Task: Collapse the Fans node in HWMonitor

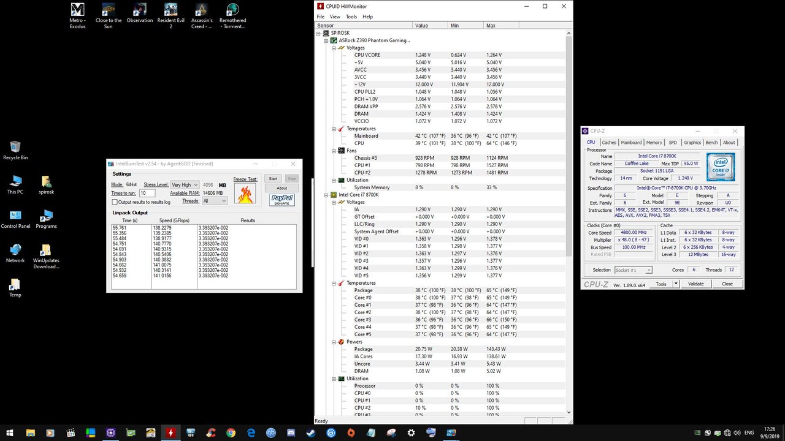Action: coord(334,151)
